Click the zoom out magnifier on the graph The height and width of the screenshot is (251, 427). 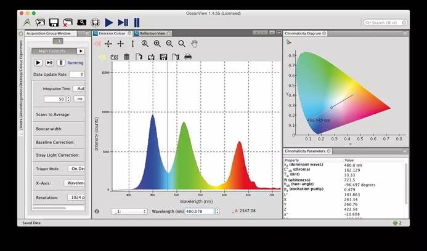point(169,44)
